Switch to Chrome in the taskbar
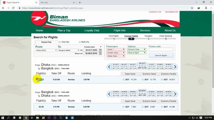Image resolution: width=214 pixels, height=120 pixels. tap(26, 118)
